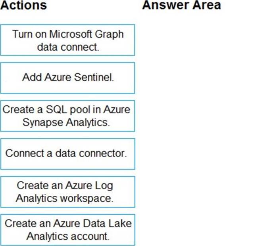Click the 'Analytics workspace.' text line
This screenshot has height=246, width=277.
65,198
